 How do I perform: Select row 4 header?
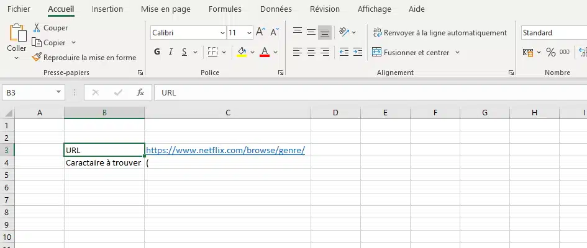pyautogui.click(x=7, y=163)
